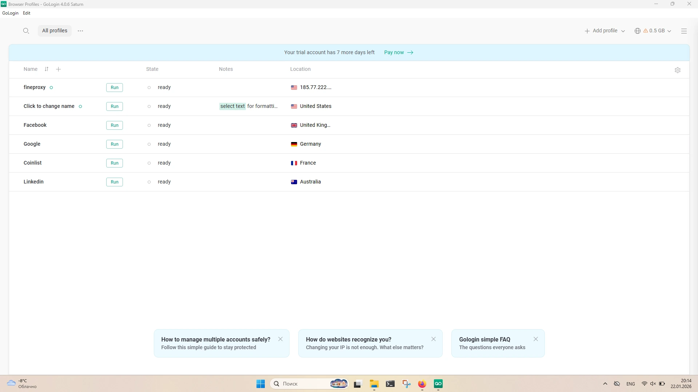Select the Facebook profile name
698x392 pixels.
(x=35, y=125)
